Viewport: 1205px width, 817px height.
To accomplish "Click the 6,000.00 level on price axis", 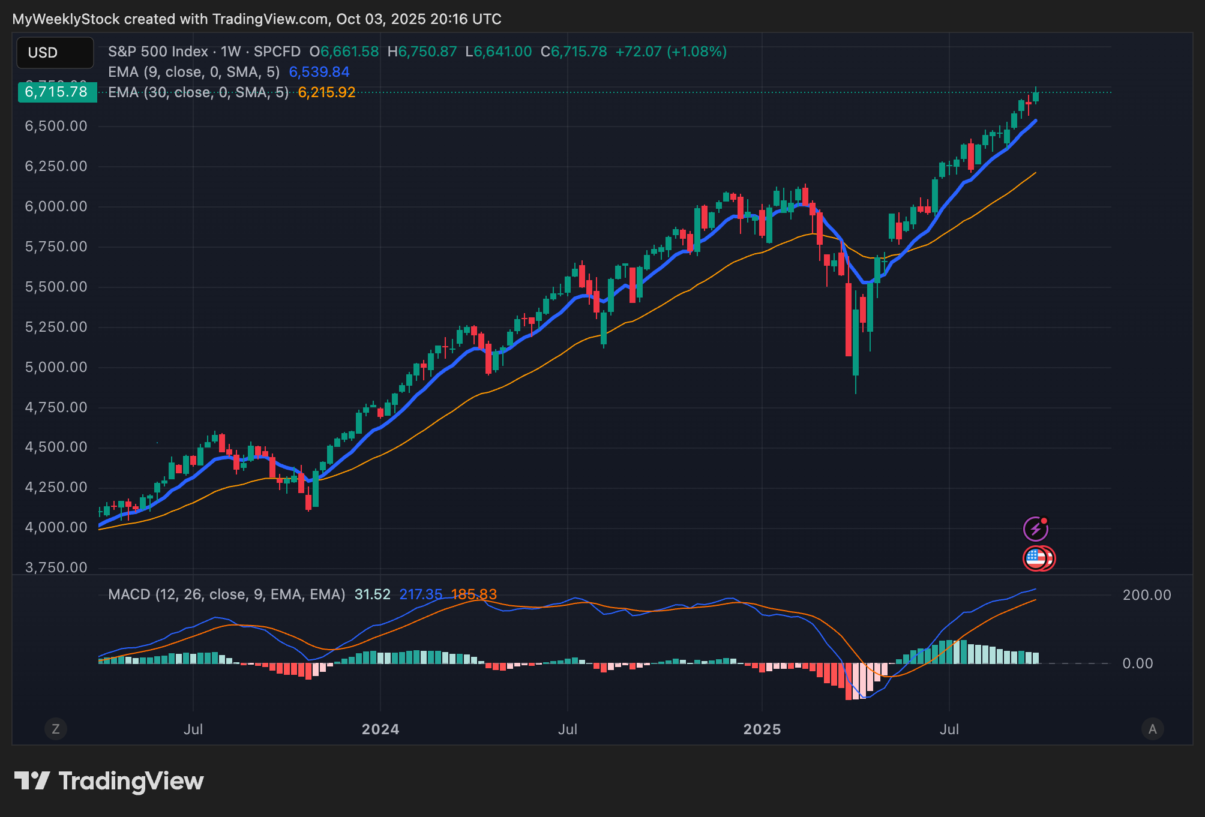I will (x=56, y=206).
